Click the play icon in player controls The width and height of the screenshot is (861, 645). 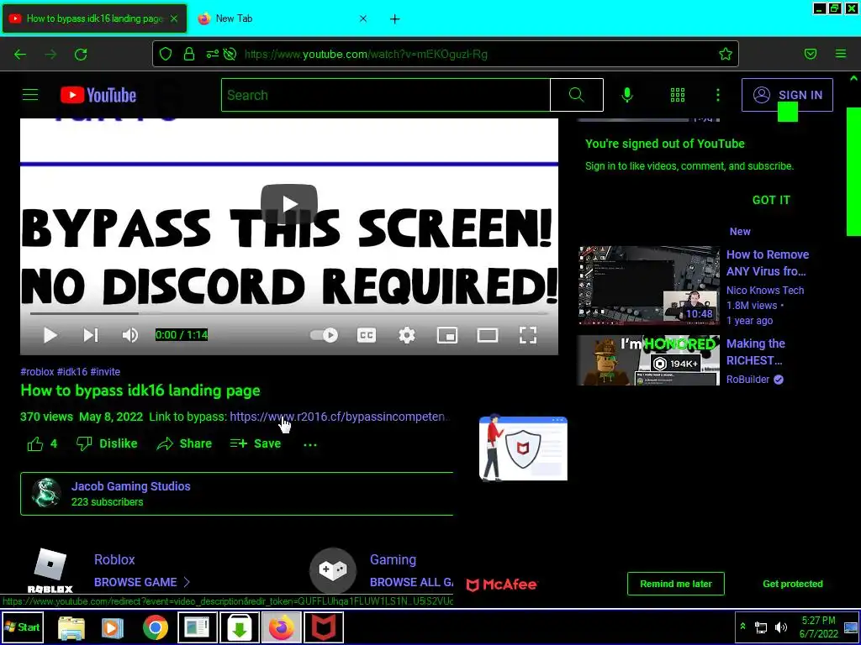click(x=50, y=335)
